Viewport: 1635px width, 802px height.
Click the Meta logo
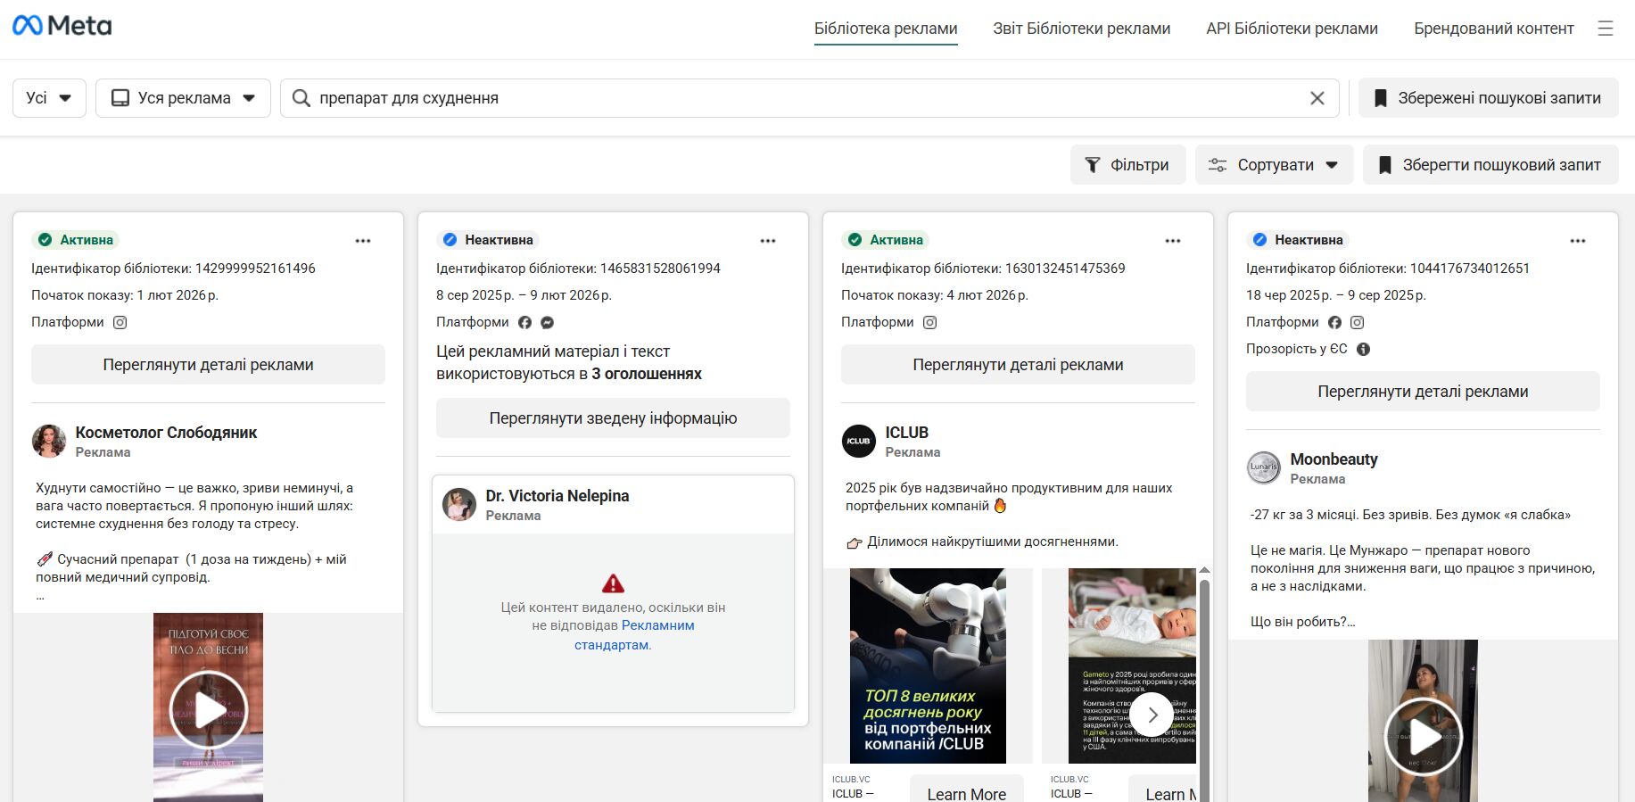62,26
